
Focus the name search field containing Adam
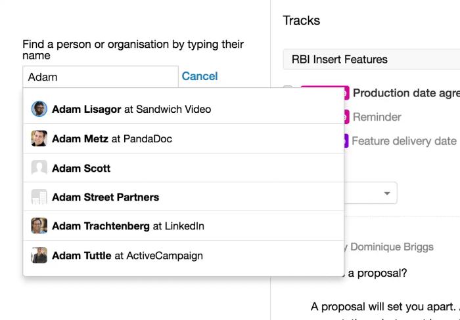click(101, 77)
